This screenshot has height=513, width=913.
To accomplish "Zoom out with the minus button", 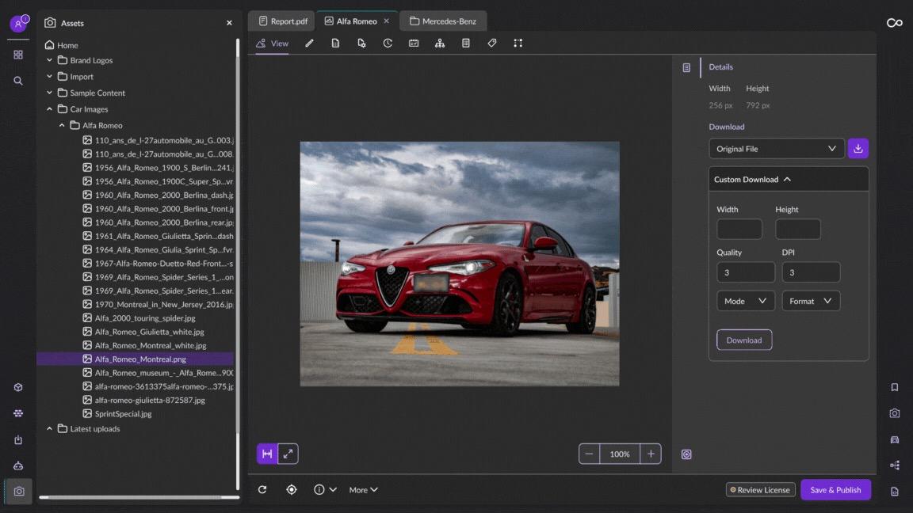I will point(590,454).
